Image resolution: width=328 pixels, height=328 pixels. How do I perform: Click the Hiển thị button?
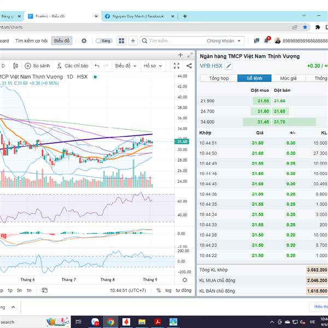320,307
